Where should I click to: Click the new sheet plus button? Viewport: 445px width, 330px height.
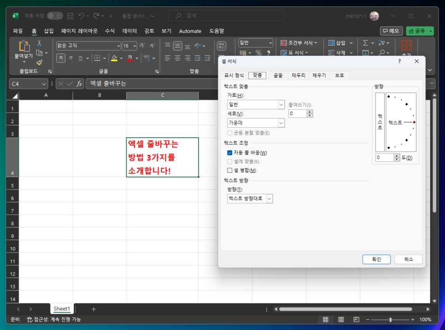click(x=94, y=309)
